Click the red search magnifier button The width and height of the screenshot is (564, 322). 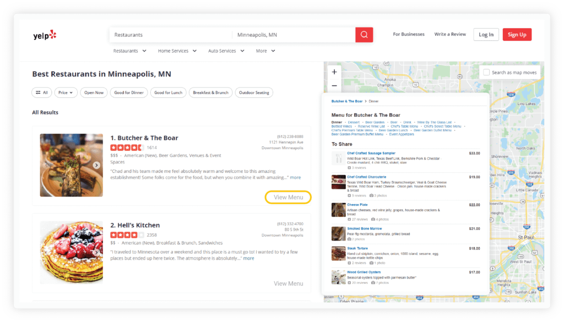pos(364,35)
